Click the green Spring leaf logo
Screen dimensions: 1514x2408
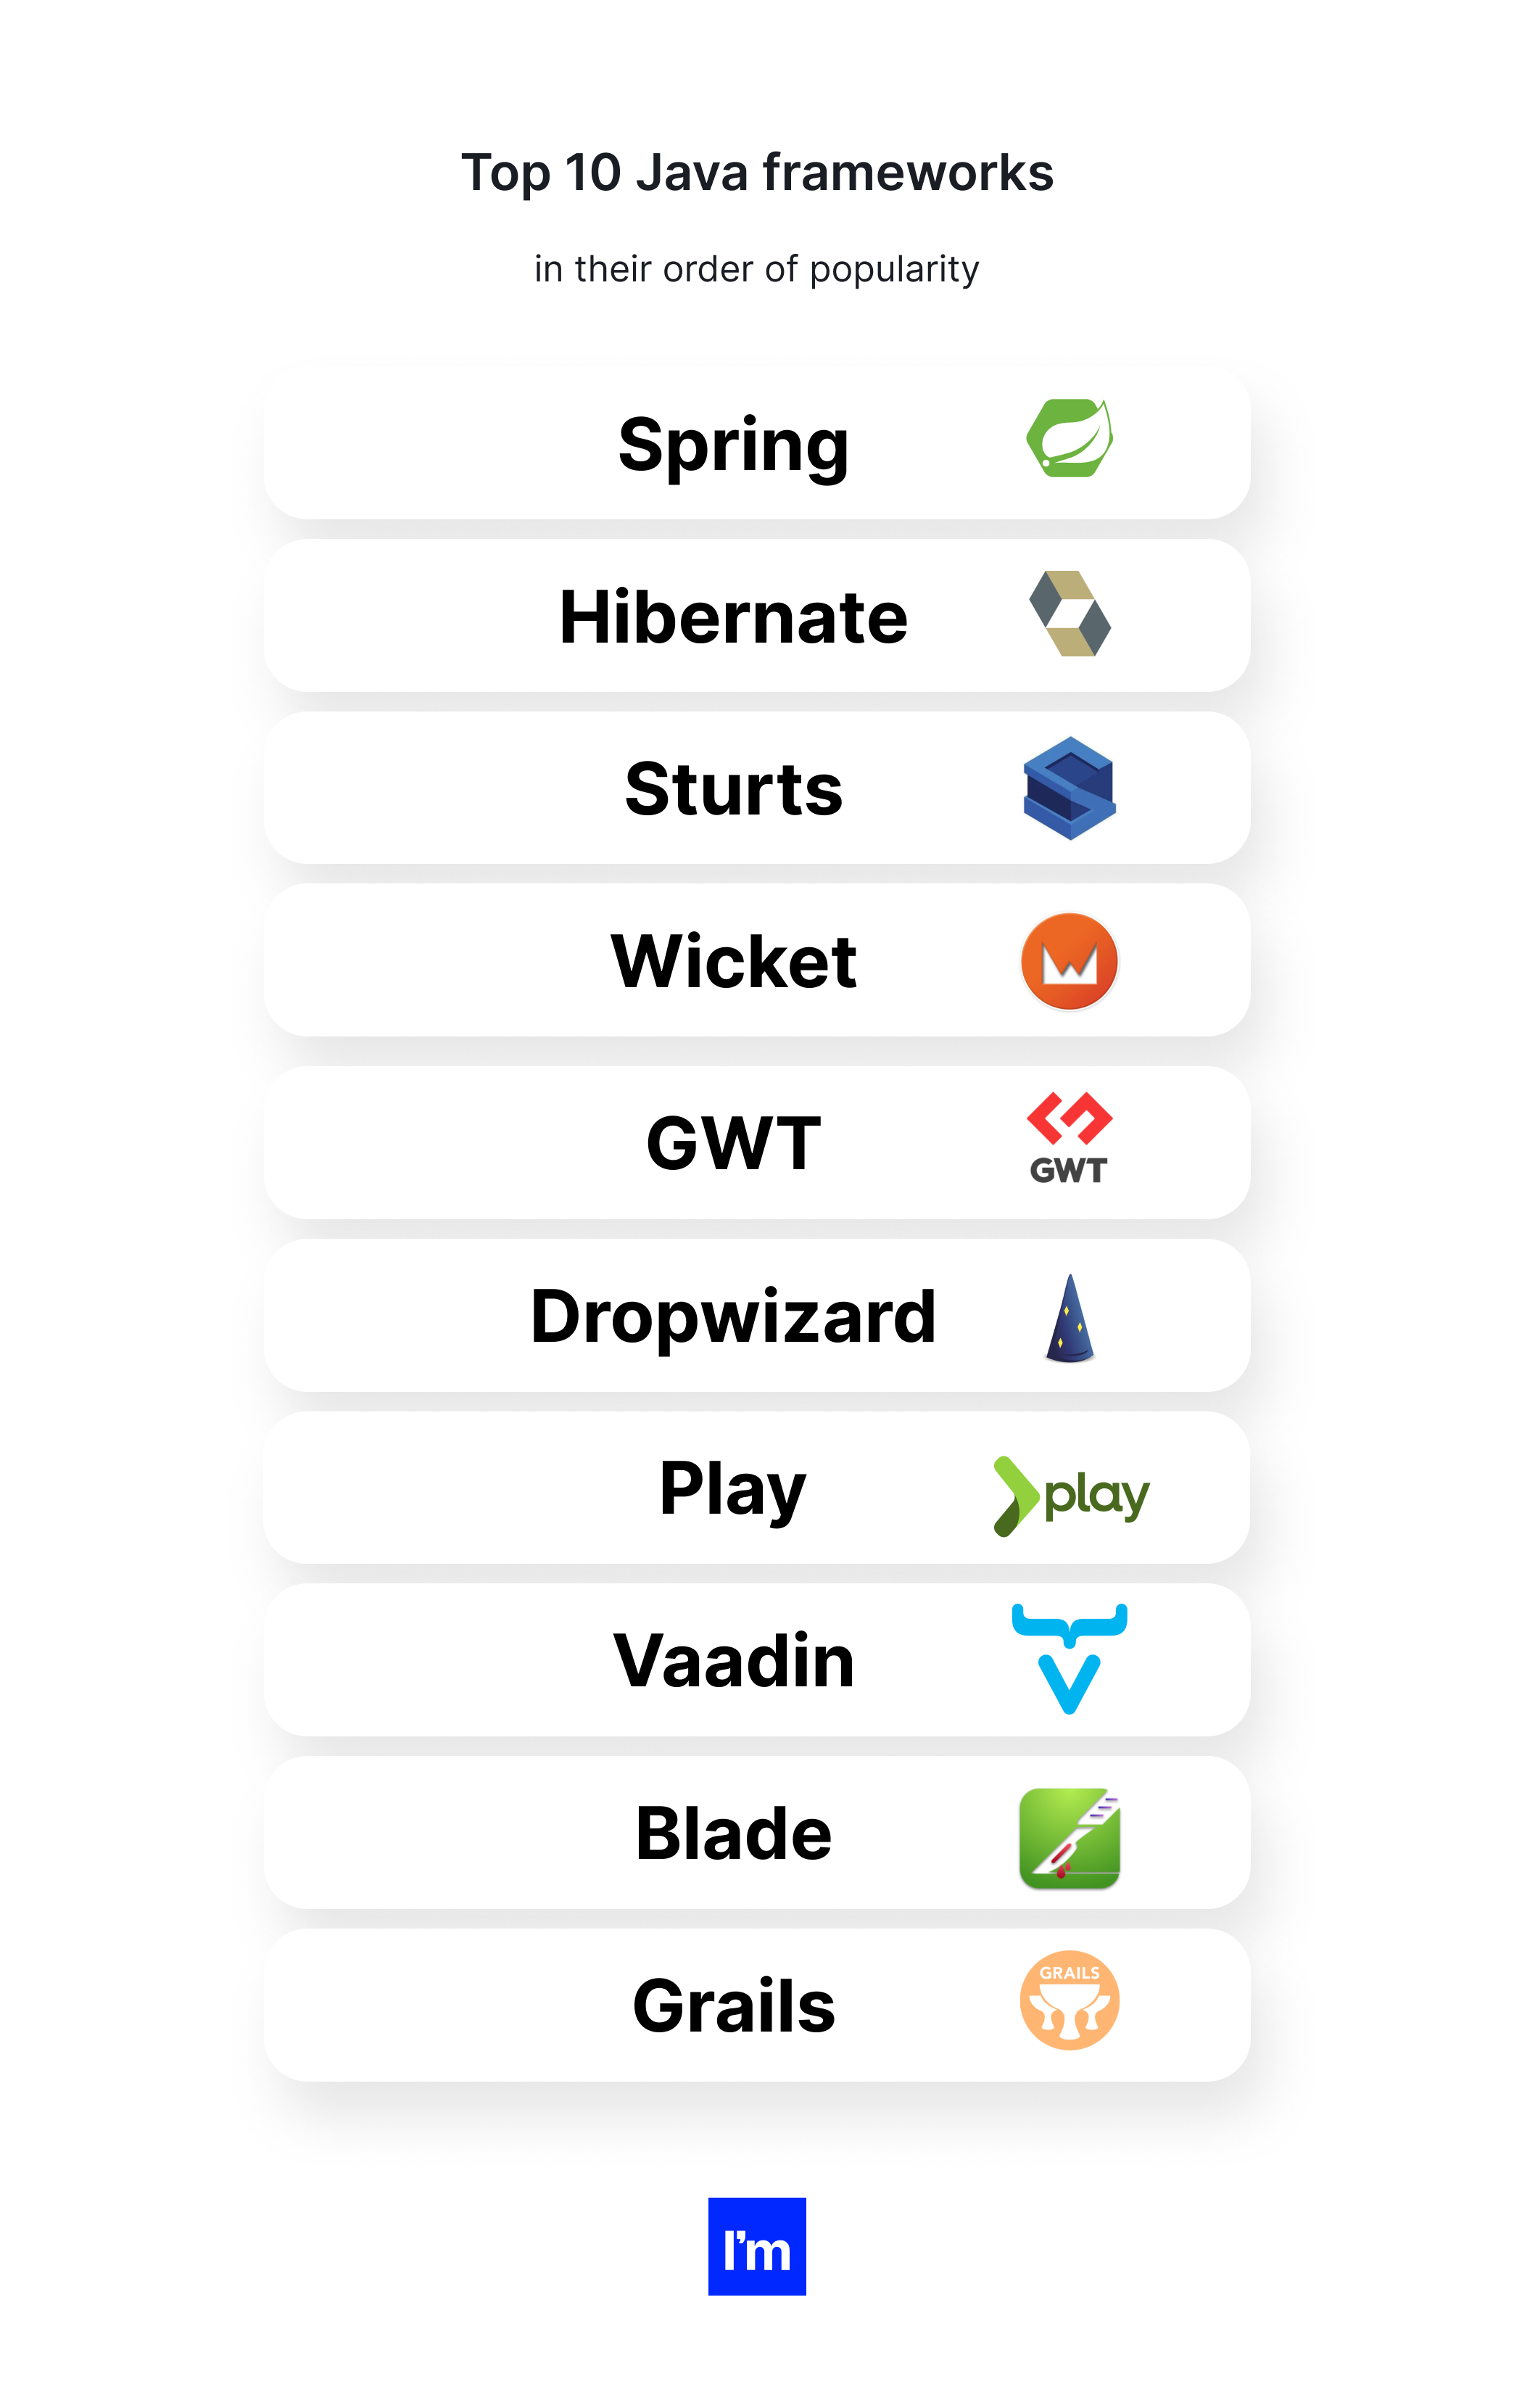[1069, 438]
